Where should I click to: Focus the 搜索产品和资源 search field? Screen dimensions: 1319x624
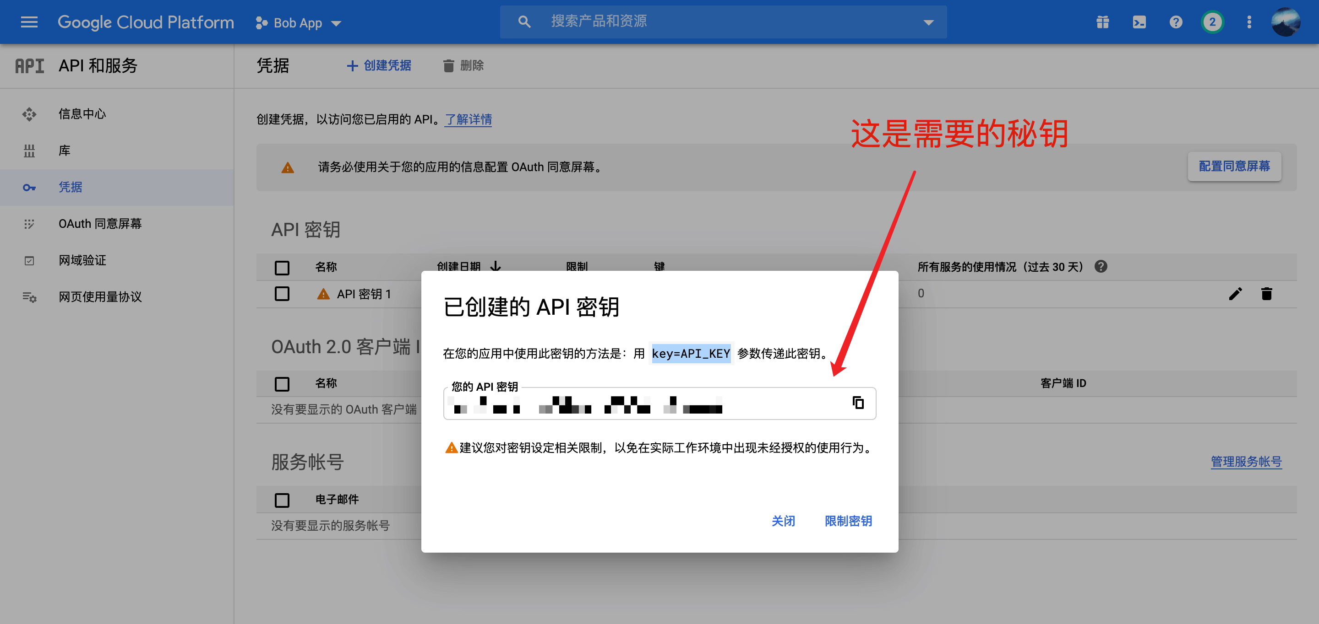point(723,22)
